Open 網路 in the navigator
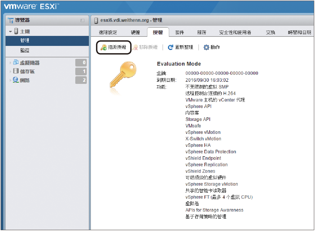This screenshot has width=315, height=231. click(x=25, y=80)
